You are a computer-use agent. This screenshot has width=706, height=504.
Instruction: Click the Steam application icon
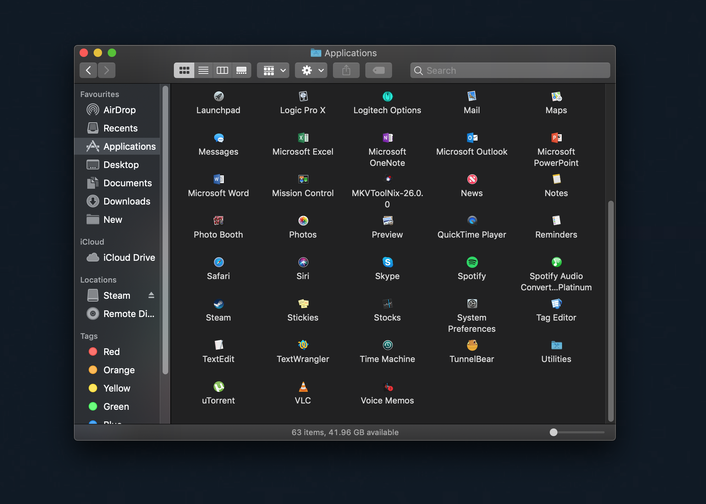[x=218, y=304]
